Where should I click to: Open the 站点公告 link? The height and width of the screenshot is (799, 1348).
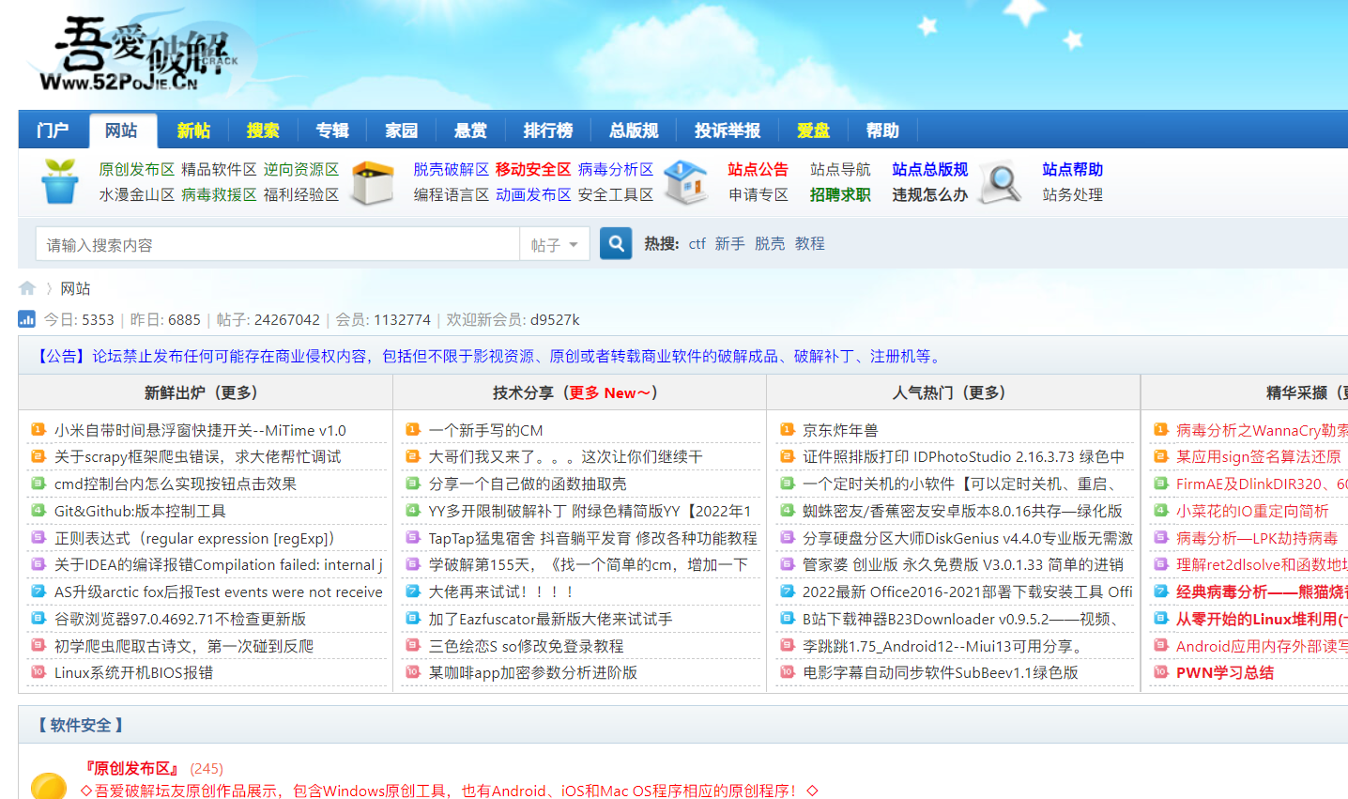pyautogui.click(x=758, y=169)
